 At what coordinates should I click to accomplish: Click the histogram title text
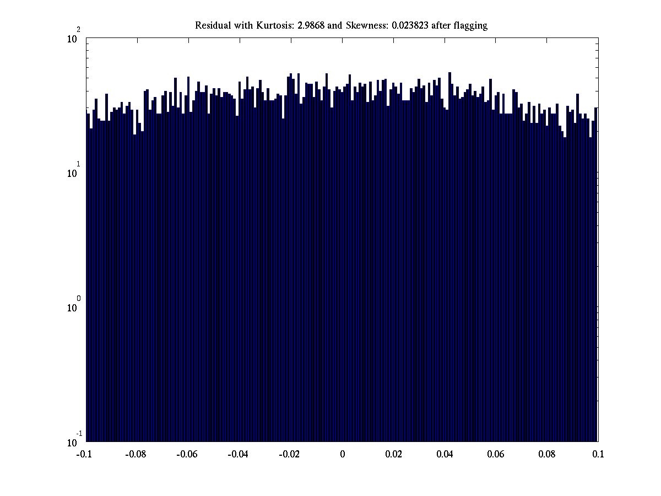point(341,25)
